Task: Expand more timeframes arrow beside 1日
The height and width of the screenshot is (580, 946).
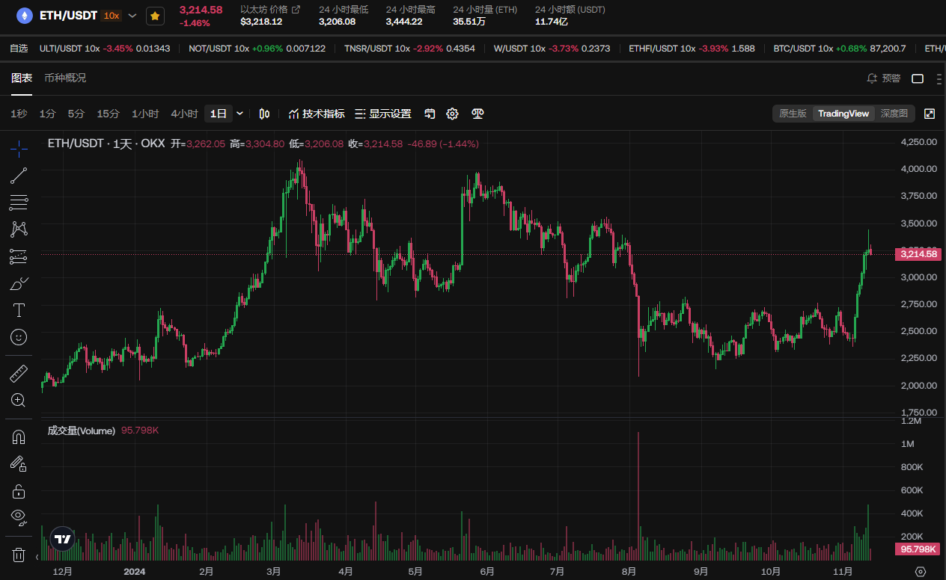Action: click(239, 114)
